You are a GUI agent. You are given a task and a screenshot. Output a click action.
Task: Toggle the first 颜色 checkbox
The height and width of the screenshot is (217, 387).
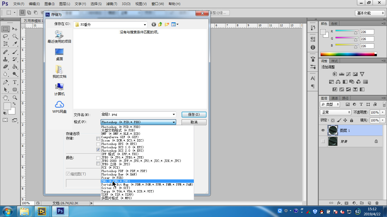pyautogui.click(x=98, y=158)
